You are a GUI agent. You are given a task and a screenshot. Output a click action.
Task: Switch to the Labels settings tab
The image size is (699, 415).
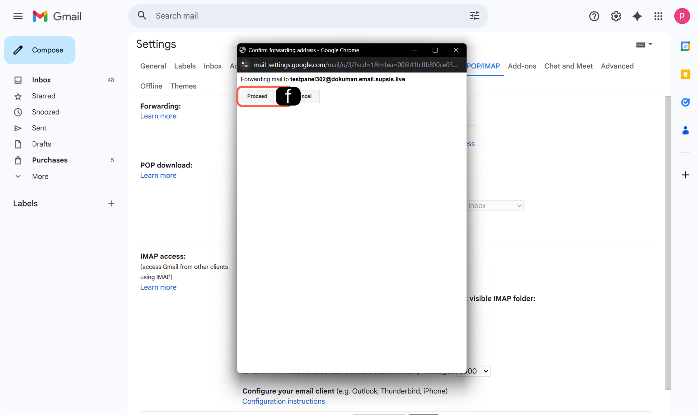[185, 66]
